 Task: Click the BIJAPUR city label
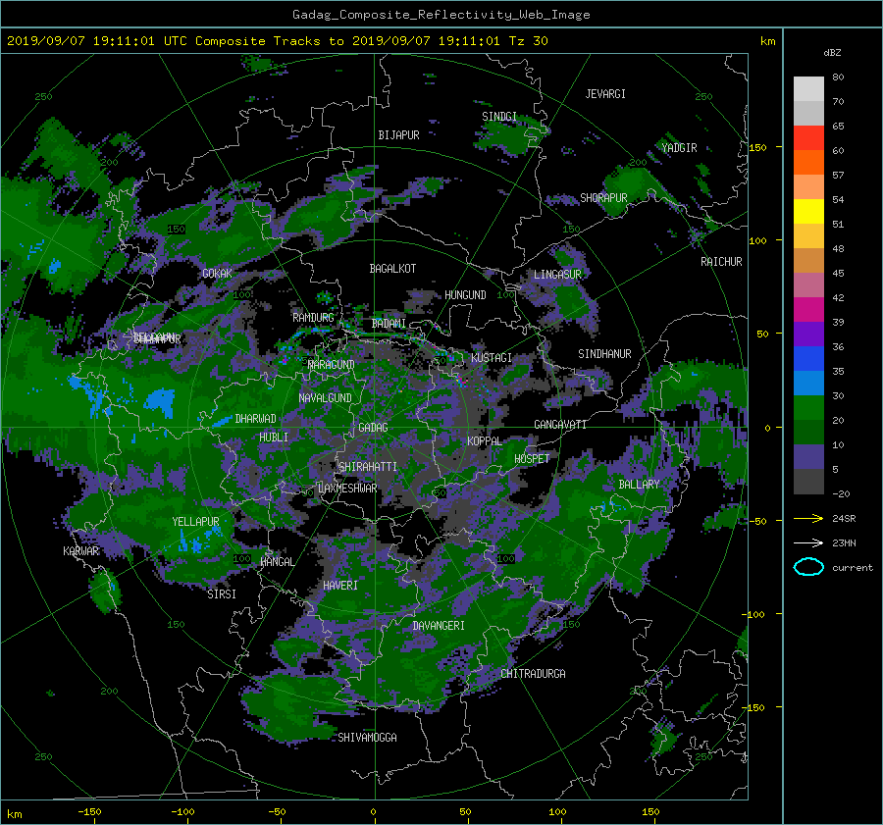point(398,135)
